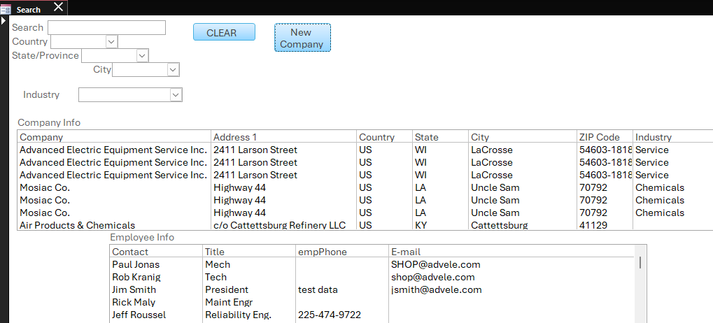Click into the Search text box
This screenshot has width=713, height=323.
106,28
